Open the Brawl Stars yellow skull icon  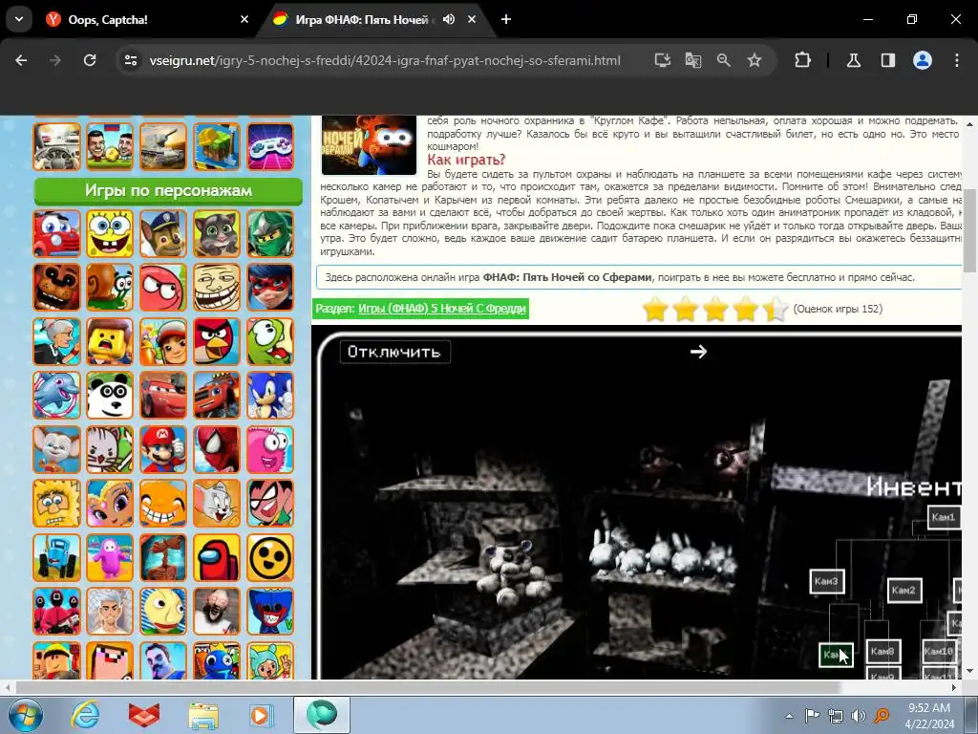[270, 557]
